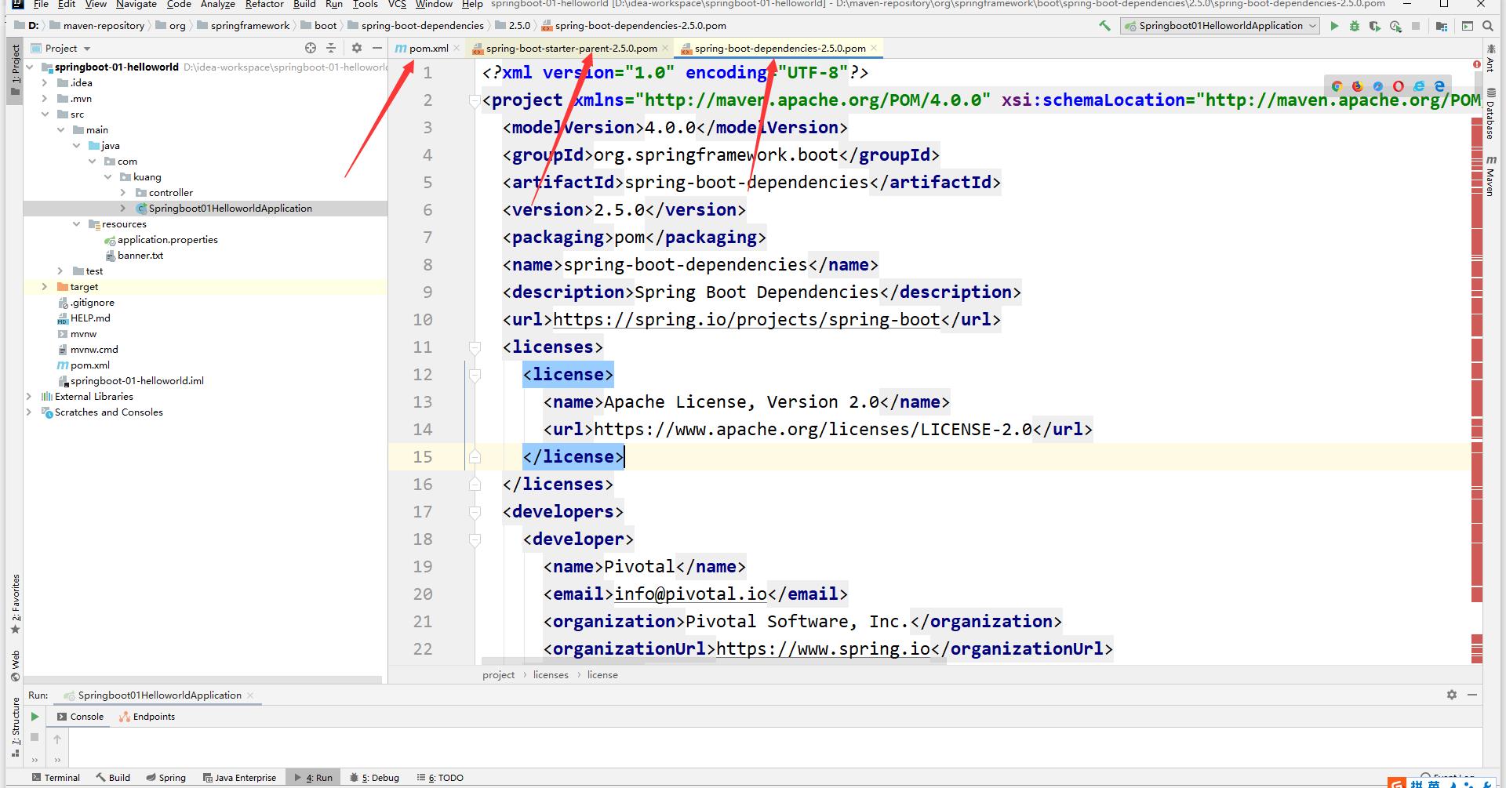Collapse the resources folder

click(x=77, y=224)
